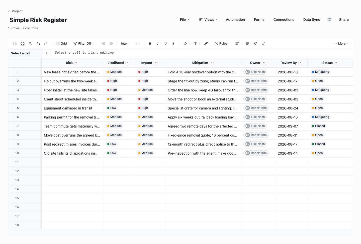The height and width of the screenshot is (244, 361).
Task: Select the 'Old site fails its dilapidations' cell
Action: pos(72,153)
